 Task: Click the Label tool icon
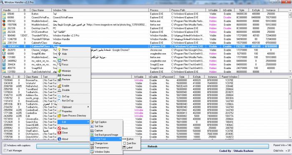[x=124, y=148]
